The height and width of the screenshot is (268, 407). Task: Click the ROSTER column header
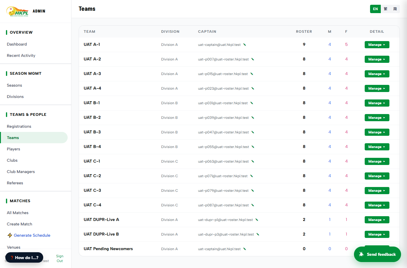coord(304,32)
